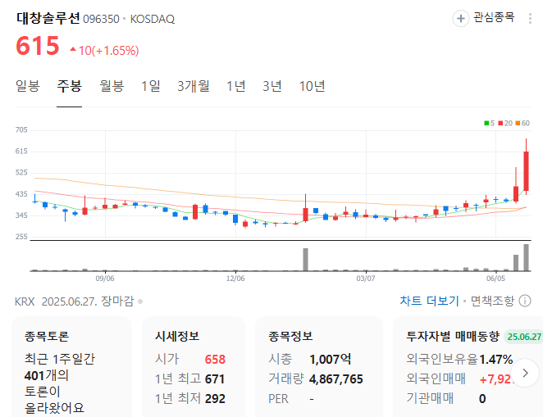Click the stock name 대창솔루션
The height and width of the screenshot is (417, 543).
pos(48,18)
